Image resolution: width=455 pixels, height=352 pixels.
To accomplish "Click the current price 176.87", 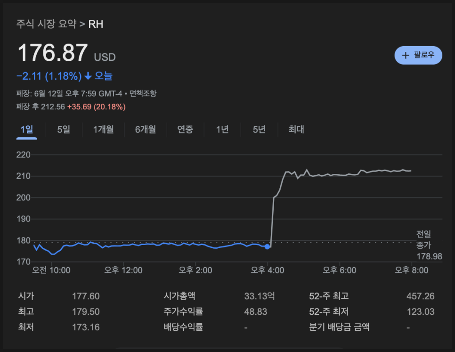I will click(x=53, y=52).
